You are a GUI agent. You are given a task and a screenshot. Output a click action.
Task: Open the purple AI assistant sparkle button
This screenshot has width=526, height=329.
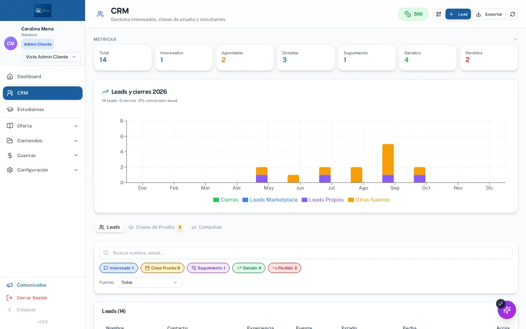point(507,310)
